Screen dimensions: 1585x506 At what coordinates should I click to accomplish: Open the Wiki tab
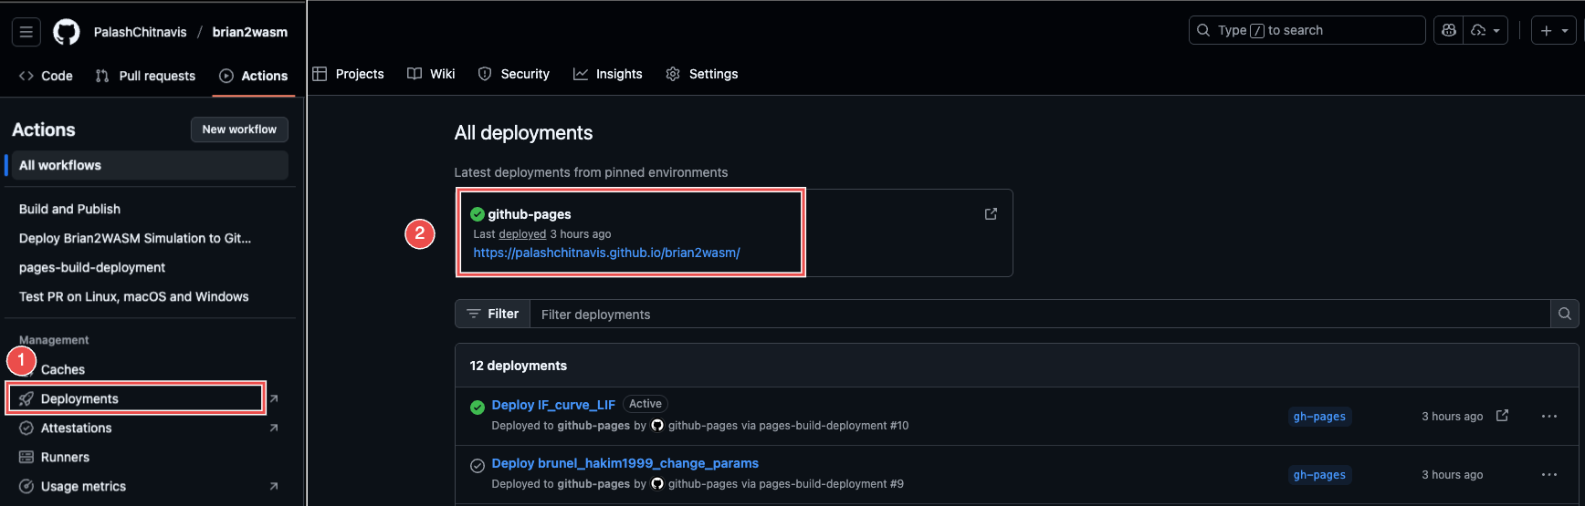431,74
